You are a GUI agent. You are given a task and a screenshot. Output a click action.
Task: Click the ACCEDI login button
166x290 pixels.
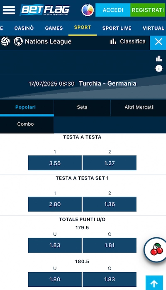pyautogui.click(x=113, y=10)
